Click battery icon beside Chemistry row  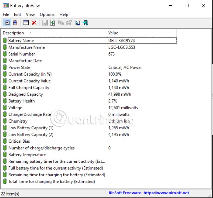5,121
